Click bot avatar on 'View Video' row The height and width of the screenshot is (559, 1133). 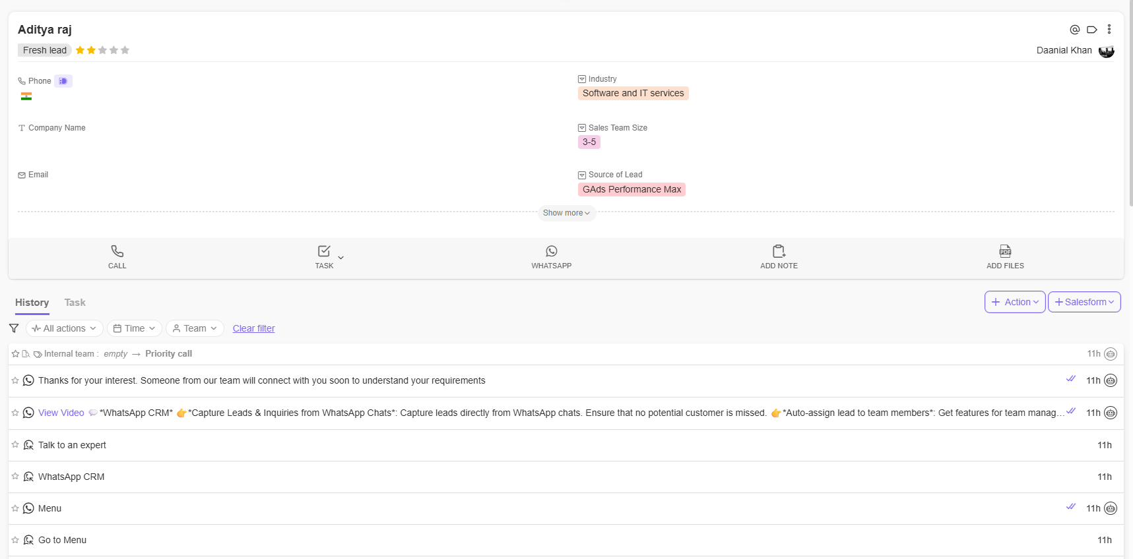pyautogui.click(x=1111, y=413)
